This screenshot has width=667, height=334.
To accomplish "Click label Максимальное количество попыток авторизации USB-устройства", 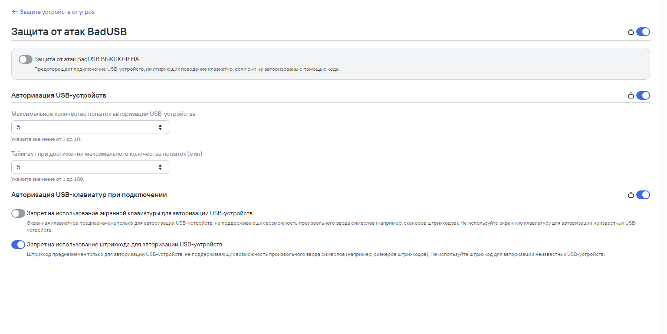I will 103,114.
